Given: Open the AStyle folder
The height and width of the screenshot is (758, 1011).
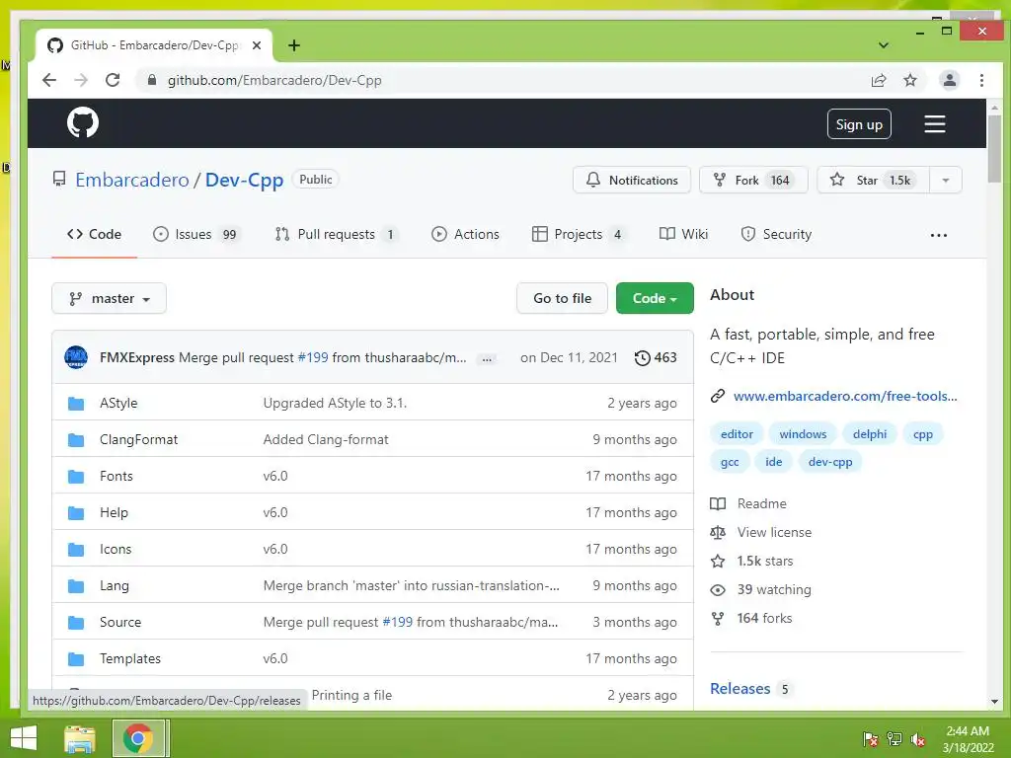Looking at the screenshot, I should pos(118,403).
